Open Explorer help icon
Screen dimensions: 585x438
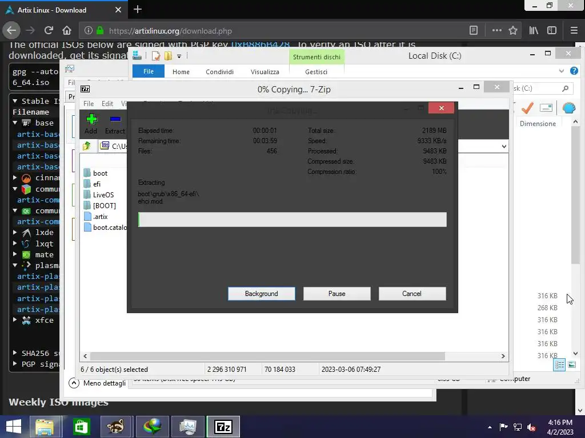(x=574, y=71)
